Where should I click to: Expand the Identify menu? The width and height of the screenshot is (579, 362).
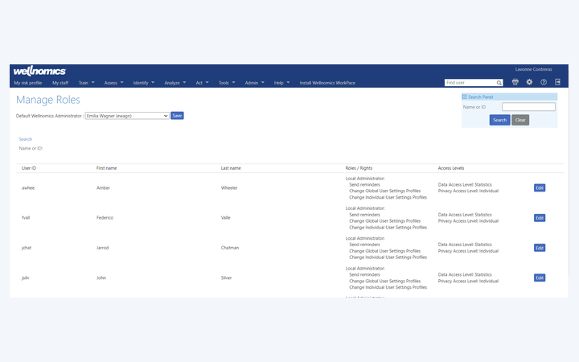144,83
